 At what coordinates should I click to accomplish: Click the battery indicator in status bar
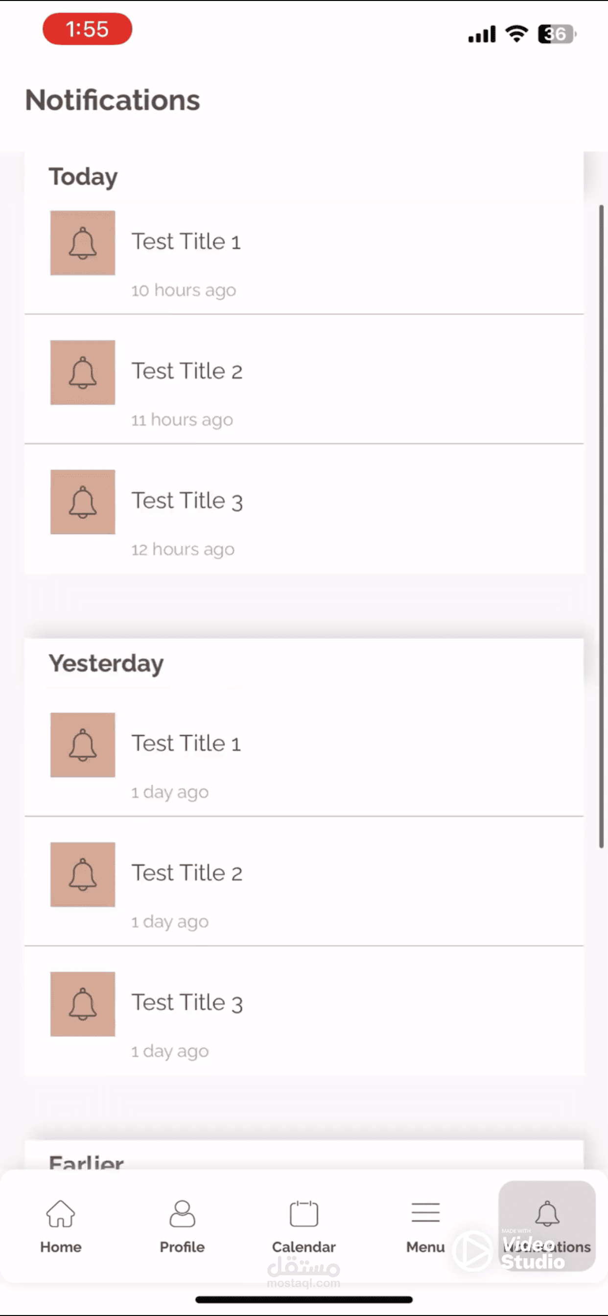(x=556, y=34)
